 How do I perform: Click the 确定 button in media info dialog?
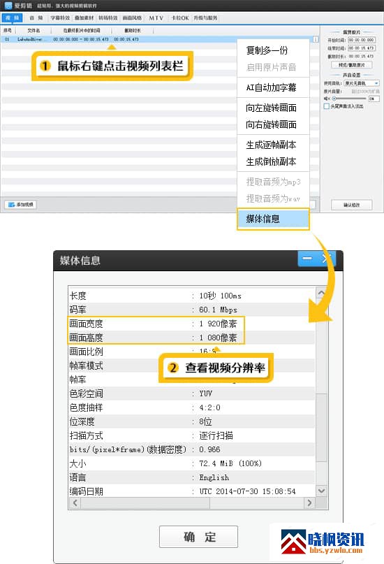point(199,537)
